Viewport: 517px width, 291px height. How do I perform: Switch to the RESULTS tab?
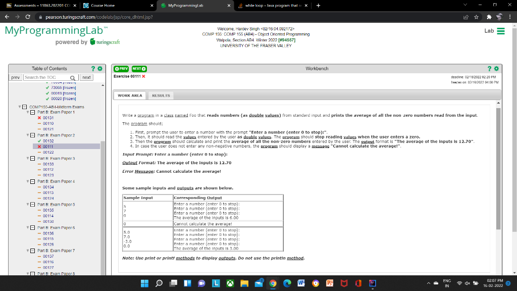coord(161,95)
